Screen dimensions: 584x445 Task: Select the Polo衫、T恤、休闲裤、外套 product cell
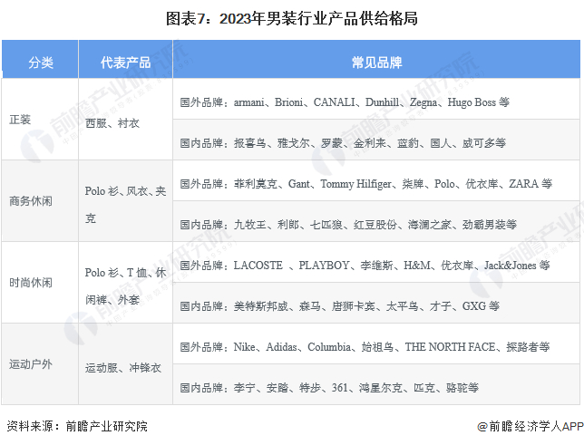point(125,282)
